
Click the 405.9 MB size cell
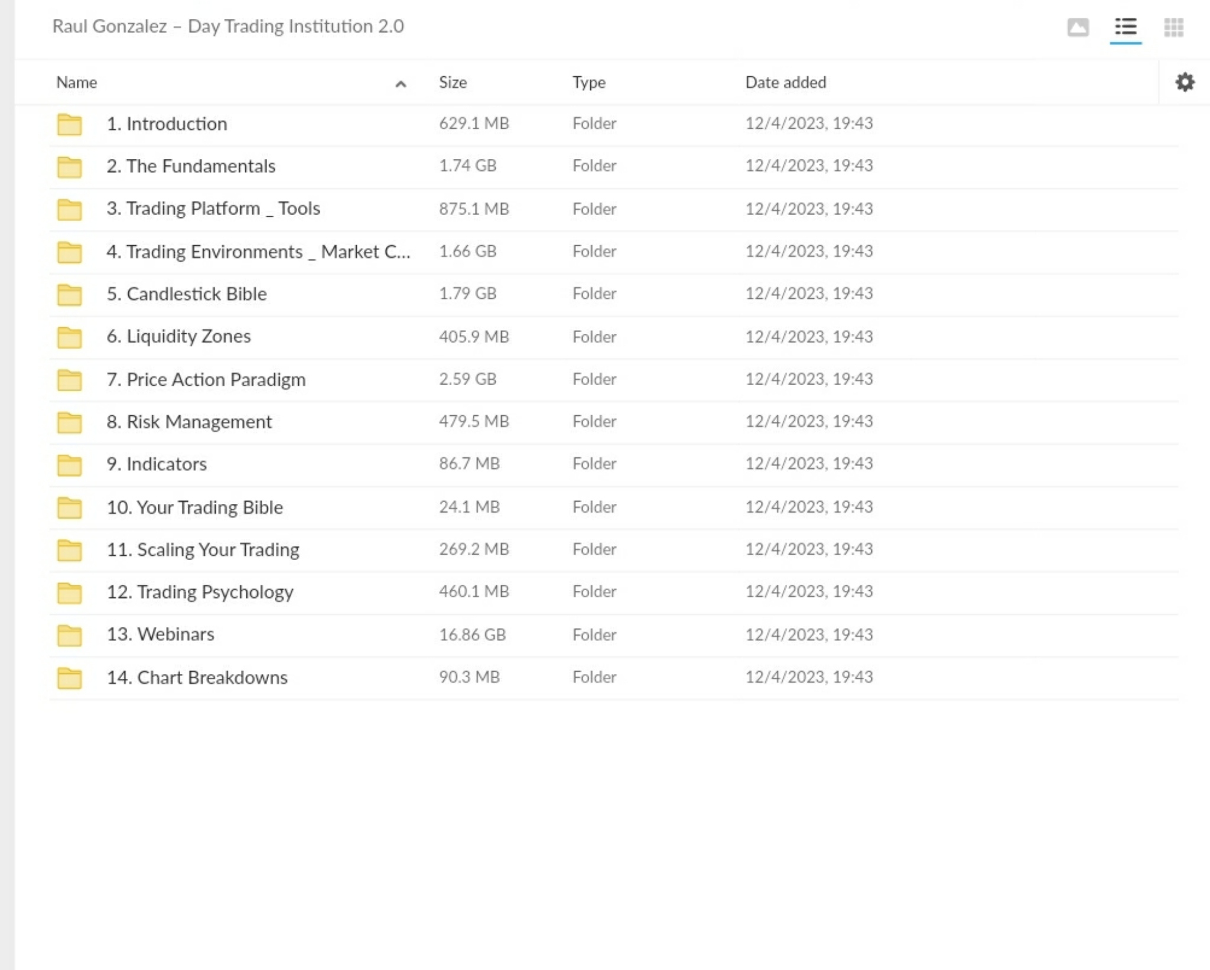point(474,337)
